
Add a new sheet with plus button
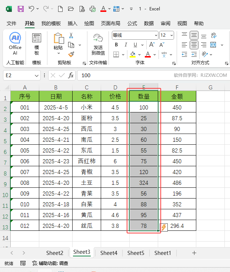point(194,253)
